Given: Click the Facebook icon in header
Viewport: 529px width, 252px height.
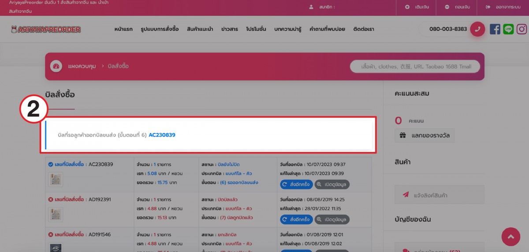Looking at the screenshot, I should click(495, 30).
